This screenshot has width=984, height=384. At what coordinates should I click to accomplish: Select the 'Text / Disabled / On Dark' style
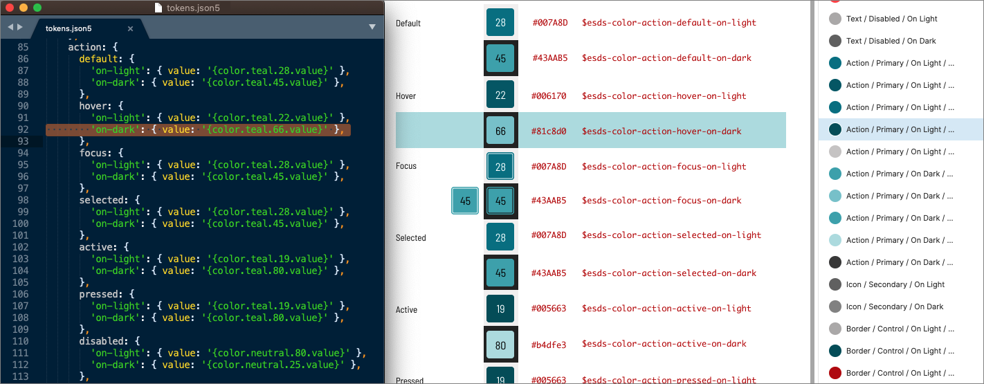(901, 41)
